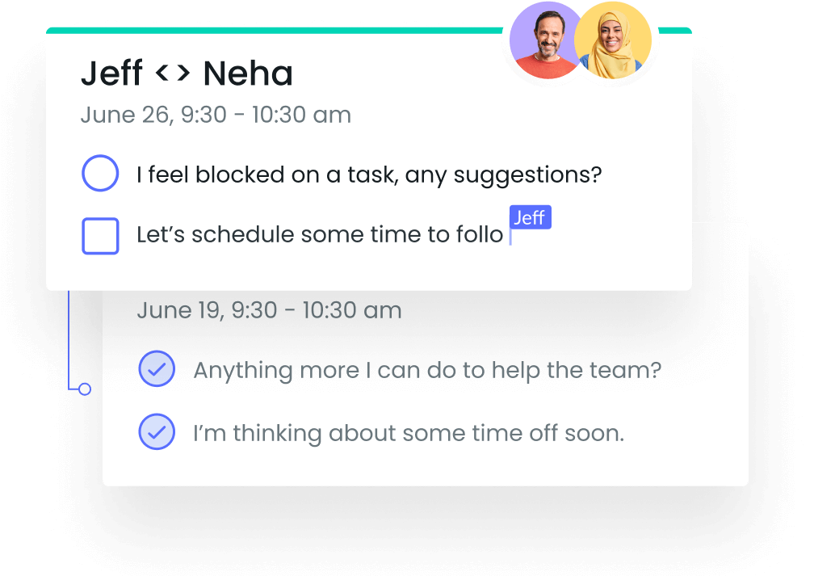Click the angle brackets icon in the title
The width and height of the screenshot is (814, 576).
tap(173, 73)
